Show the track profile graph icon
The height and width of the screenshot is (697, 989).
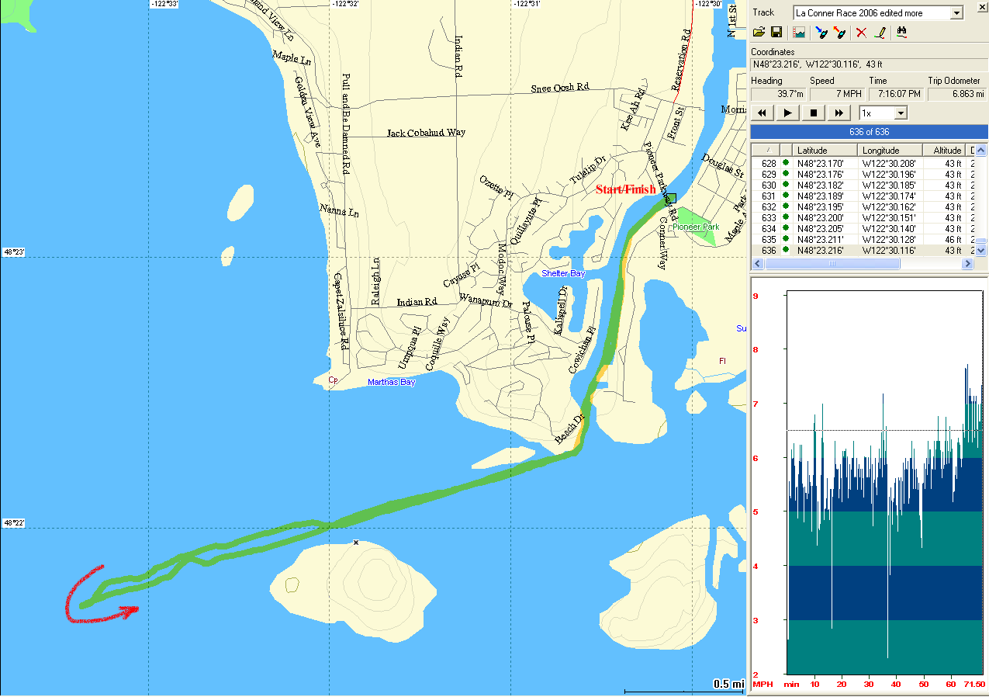798,33
